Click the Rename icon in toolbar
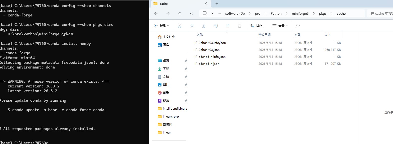Screen dimensions: 393x144 (216, 26)
